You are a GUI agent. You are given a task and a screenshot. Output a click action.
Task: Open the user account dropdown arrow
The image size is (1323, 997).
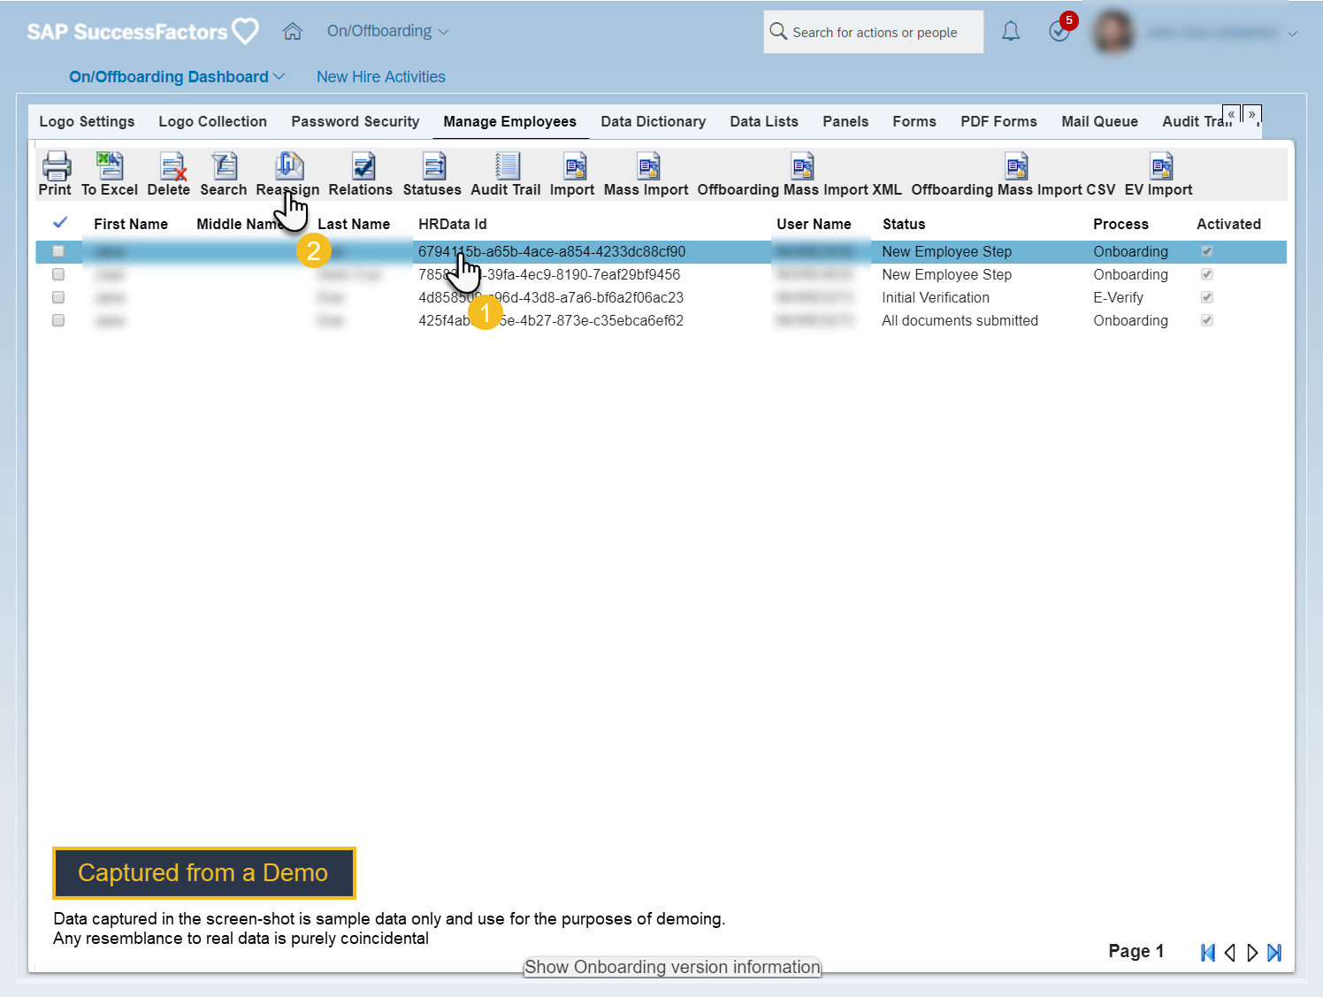pyautogui.click(x=1293, y=34)
